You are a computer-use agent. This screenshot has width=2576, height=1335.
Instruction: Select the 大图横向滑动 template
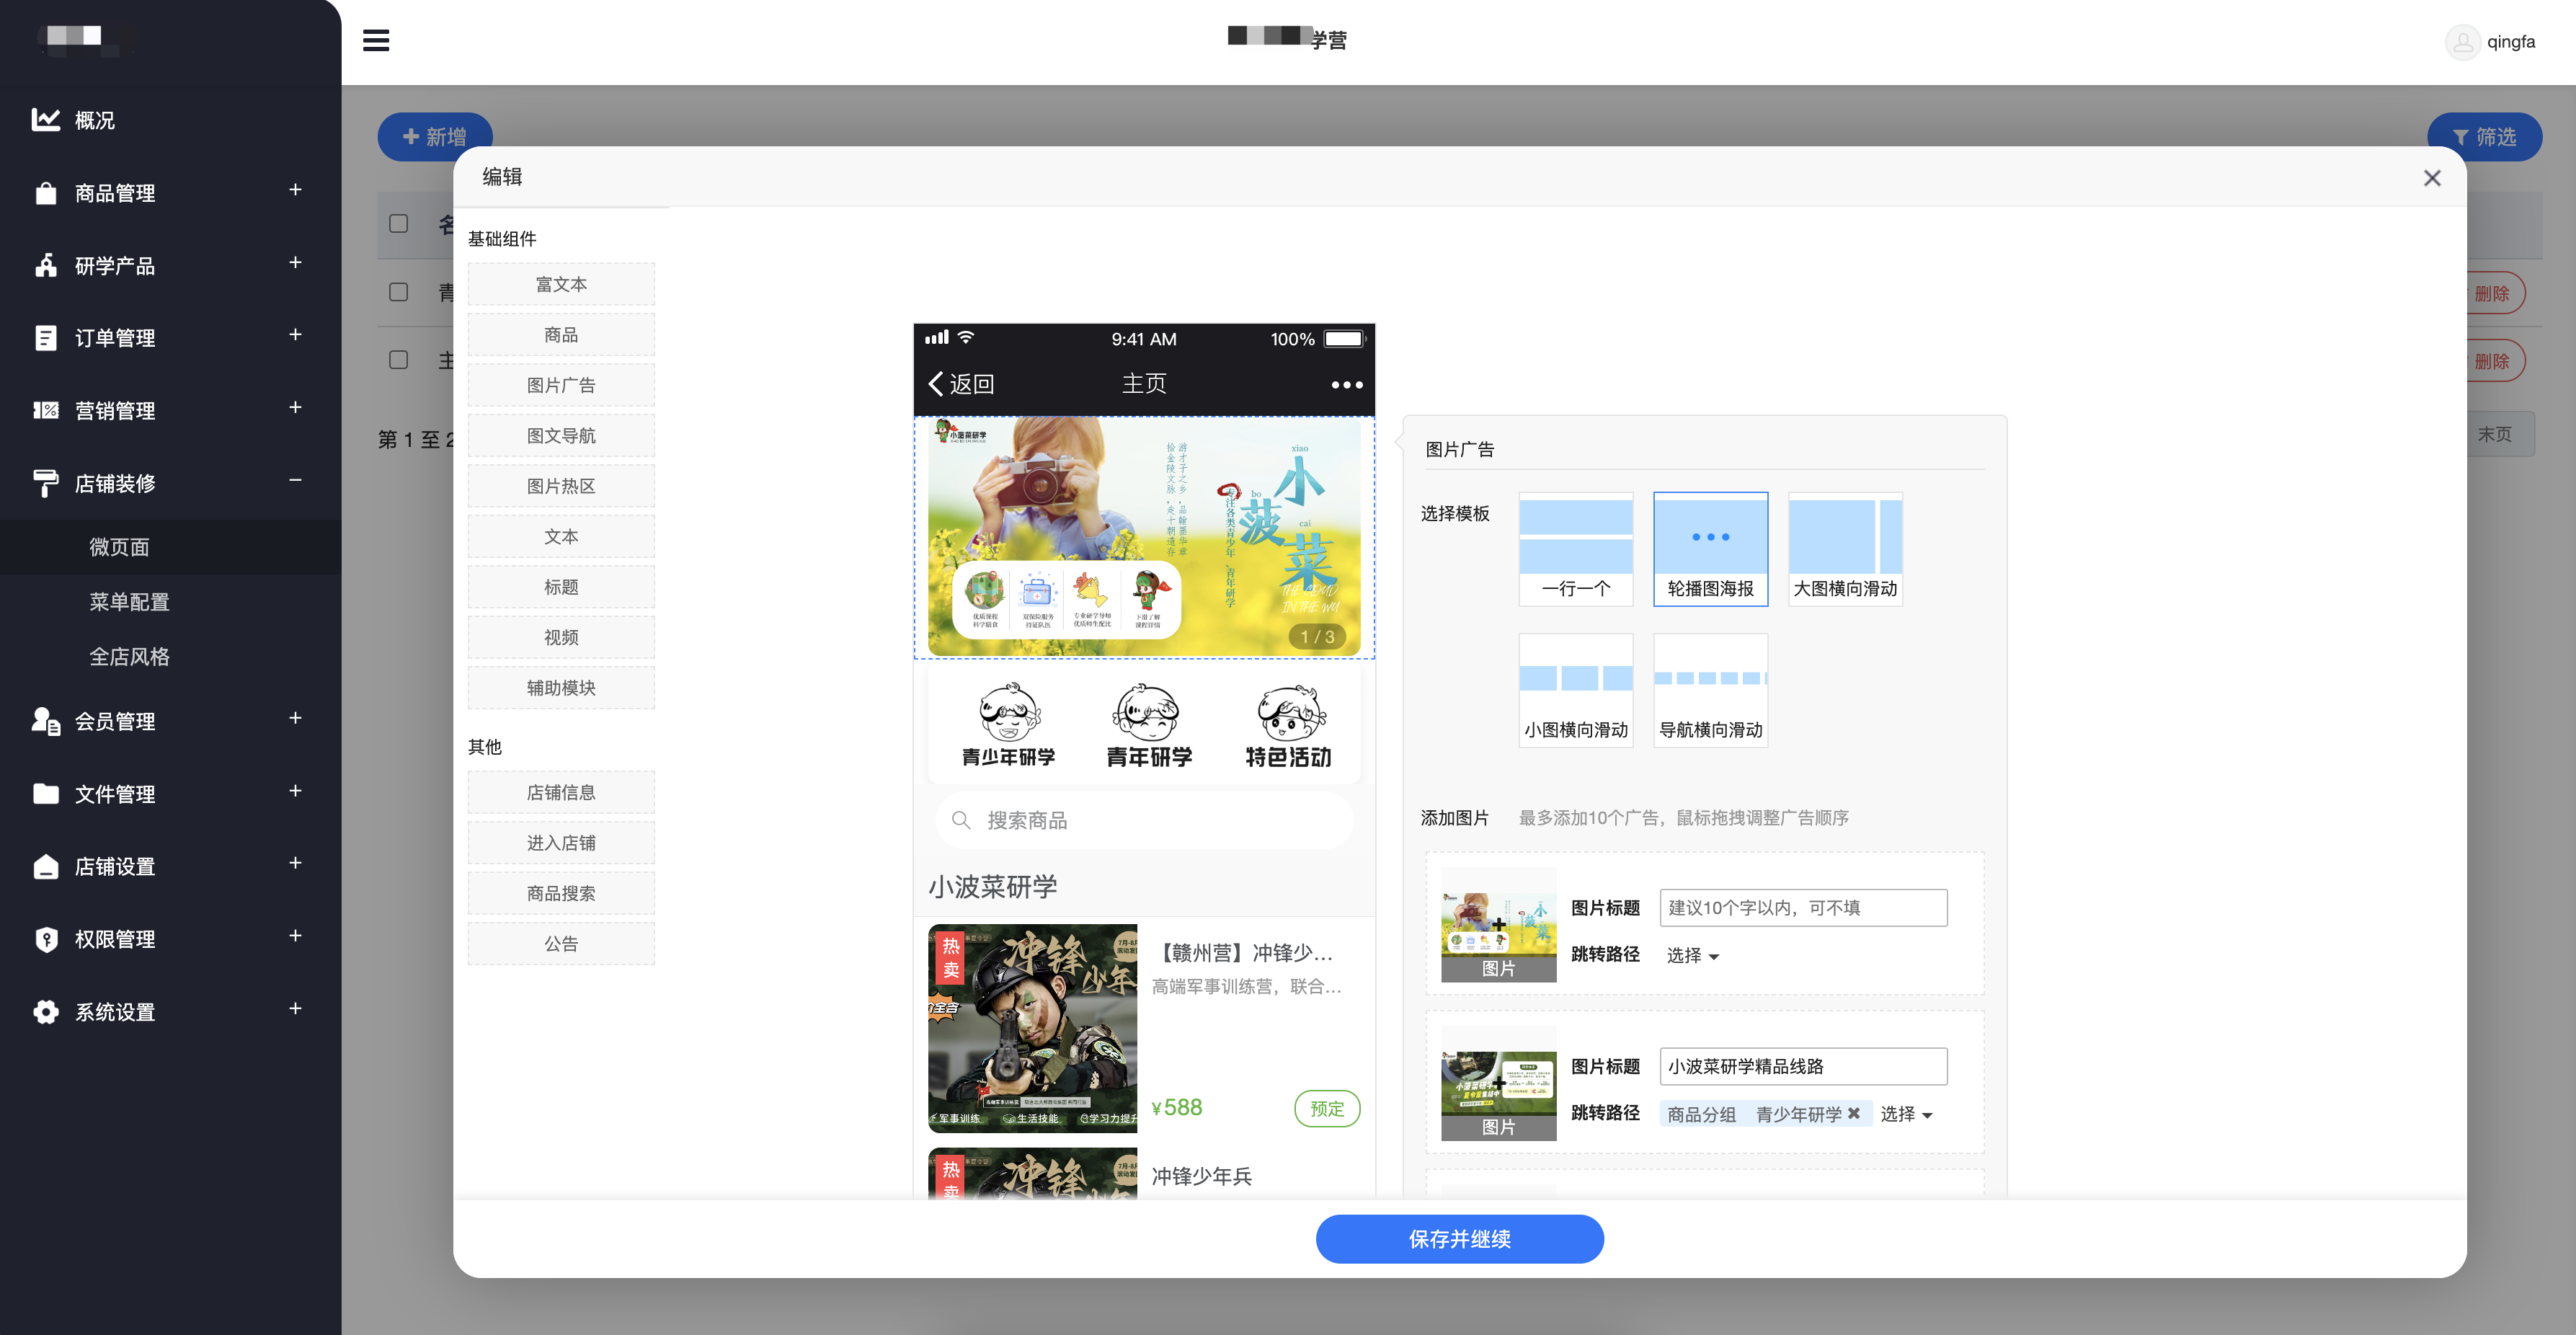(1846, 549)
